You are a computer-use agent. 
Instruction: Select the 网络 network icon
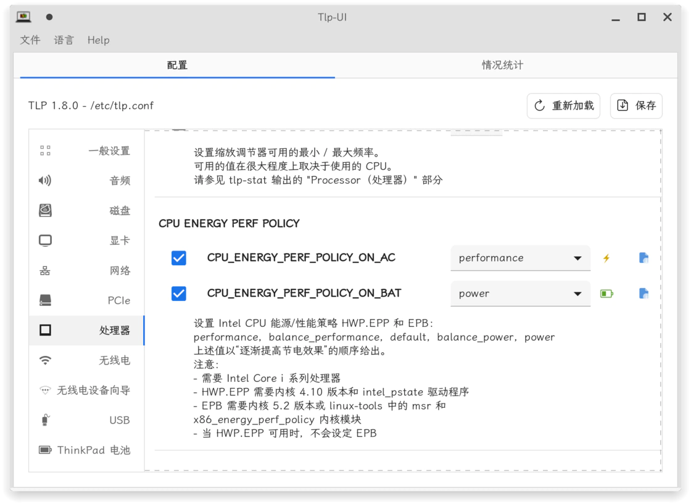point(45,270)
